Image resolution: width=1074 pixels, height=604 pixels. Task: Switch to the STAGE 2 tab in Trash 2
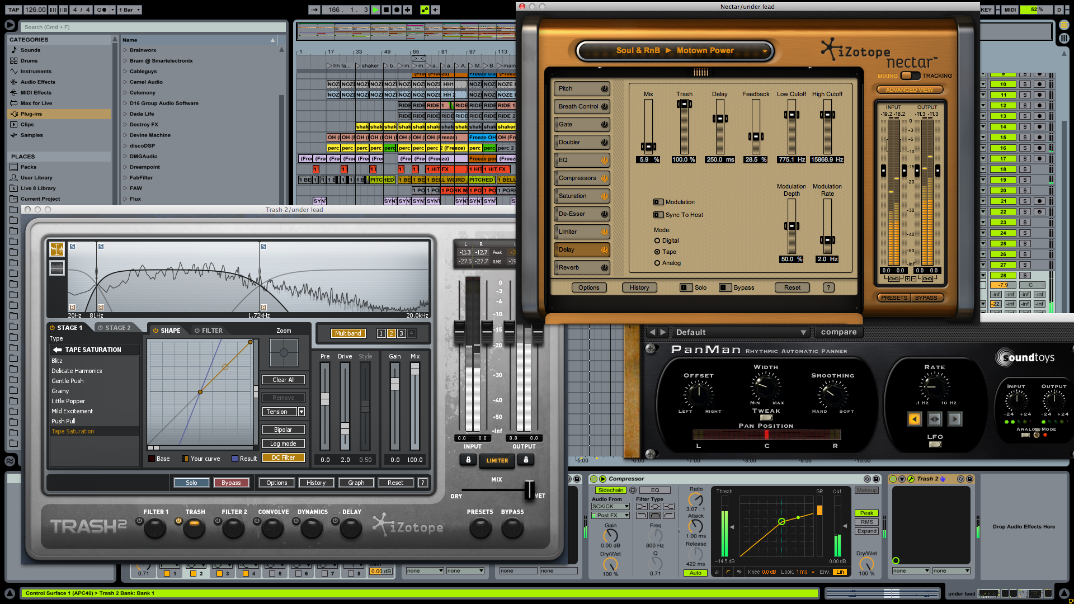[114, 328]
